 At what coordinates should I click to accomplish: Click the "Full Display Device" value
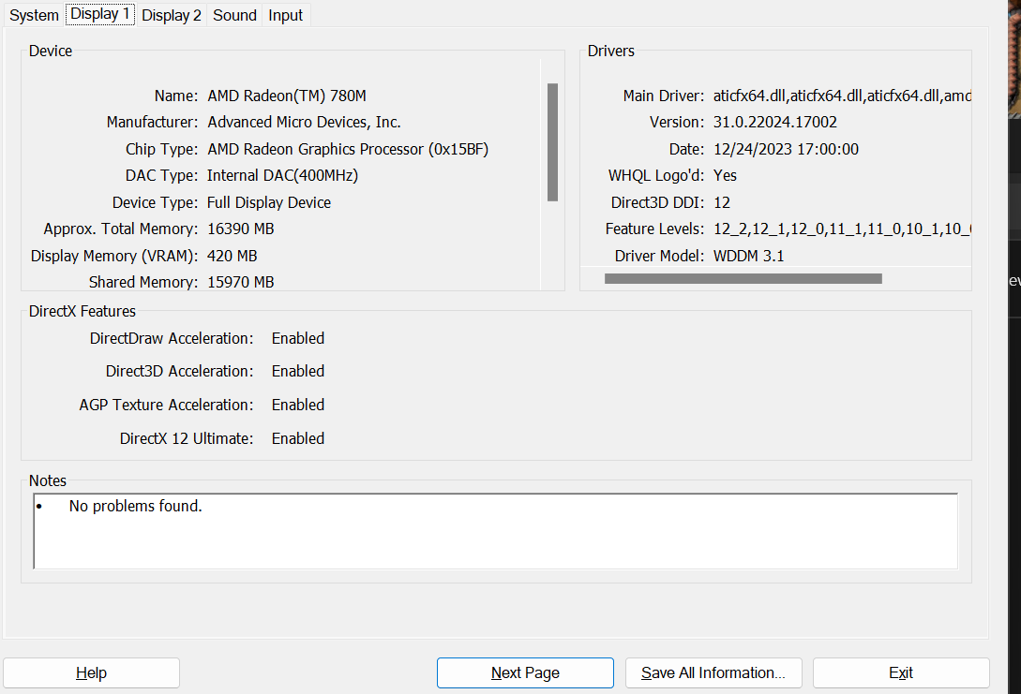pyautogui.click(x=269, y=202)
